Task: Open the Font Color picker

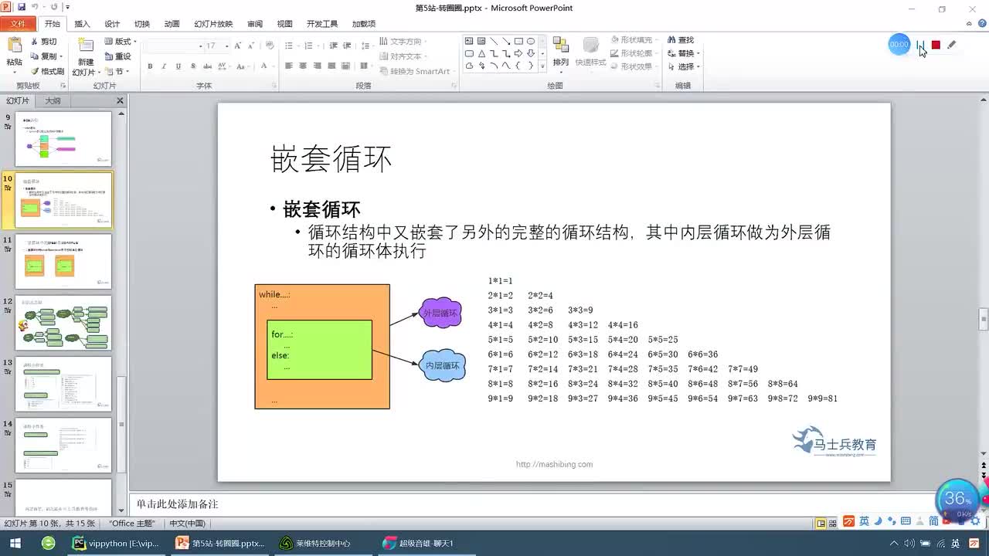Action: (x=266, y=67)
